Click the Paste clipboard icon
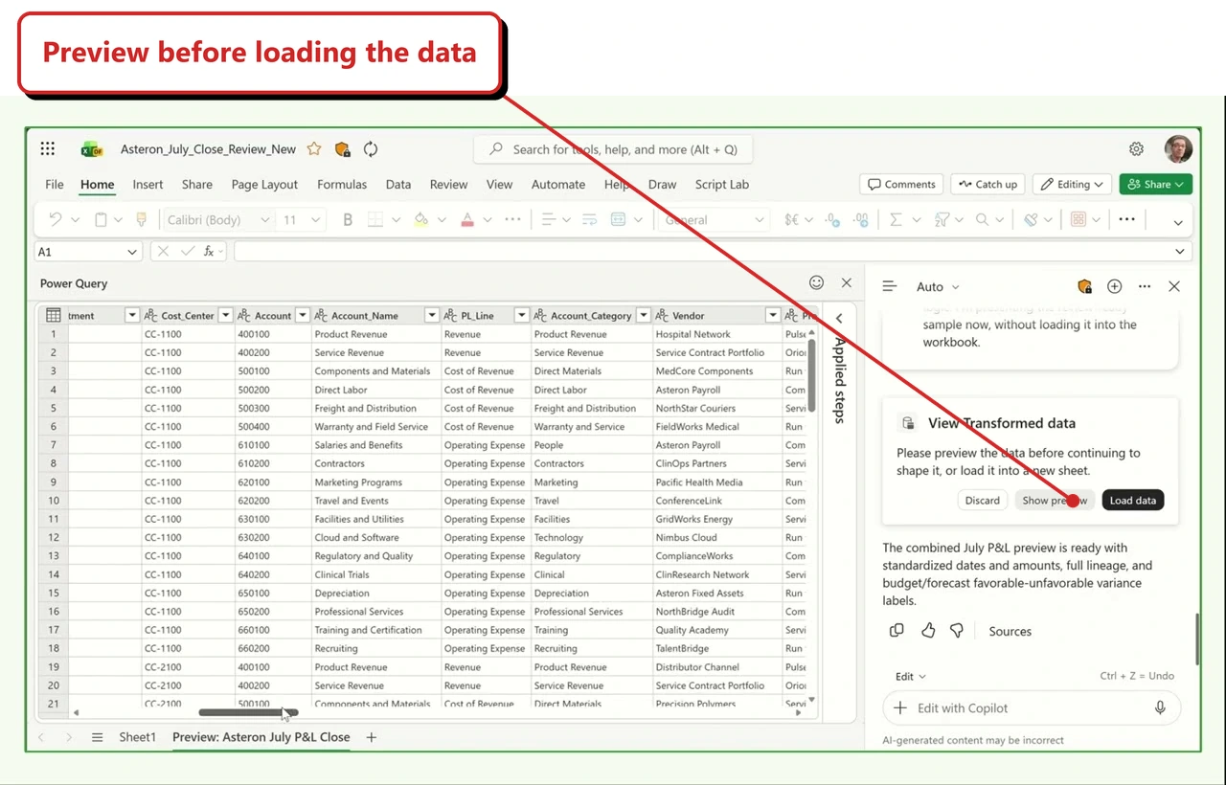1226x785 pixels. [101, 219]
